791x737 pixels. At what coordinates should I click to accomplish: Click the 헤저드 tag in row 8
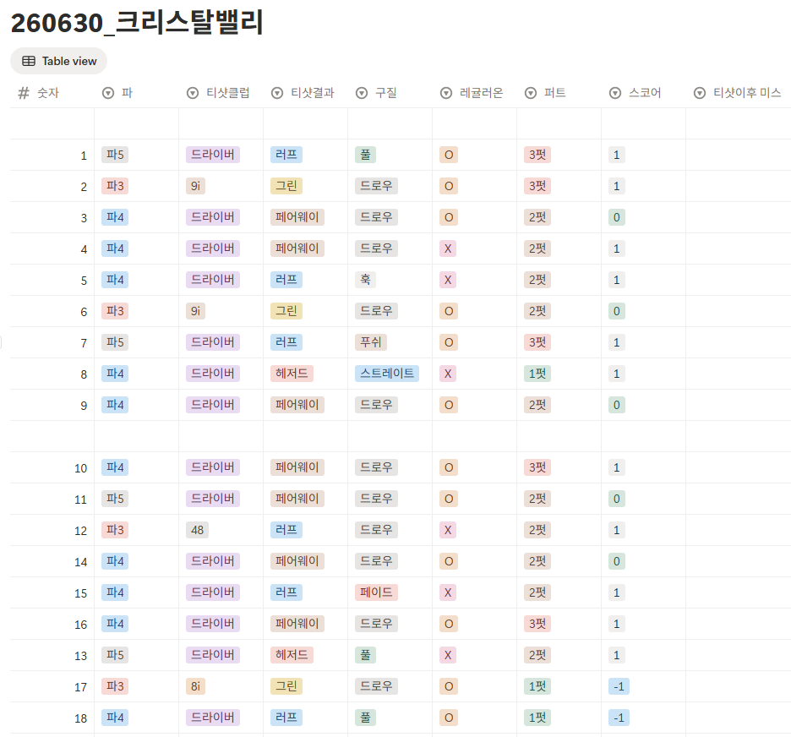click(x=292, y=374)
